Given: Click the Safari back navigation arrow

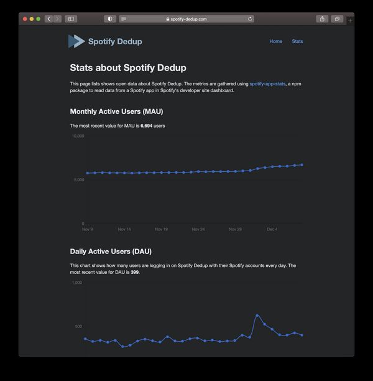Looking at the screenshot, I should [48, 19].
